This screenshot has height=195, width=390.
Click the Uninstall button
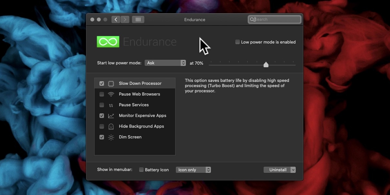(277, 170)
